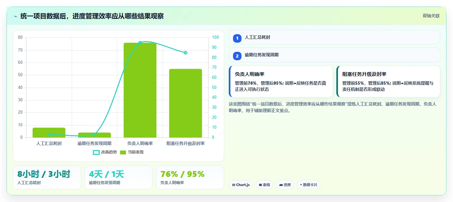Image resolution: width=453 pixels, height=202 pixels.
Task: Click the trend line point above 负责人明确率
Action: 140,43
